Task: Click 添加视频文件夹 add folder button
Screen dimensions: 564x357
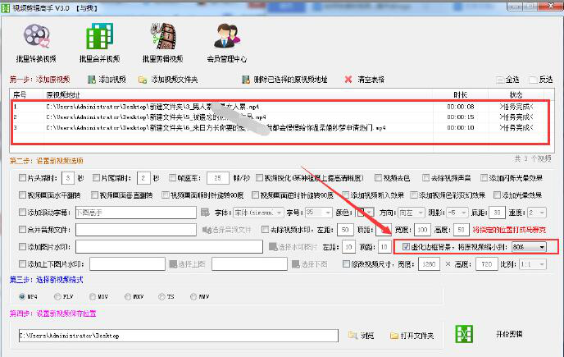Action: point(168,80)
